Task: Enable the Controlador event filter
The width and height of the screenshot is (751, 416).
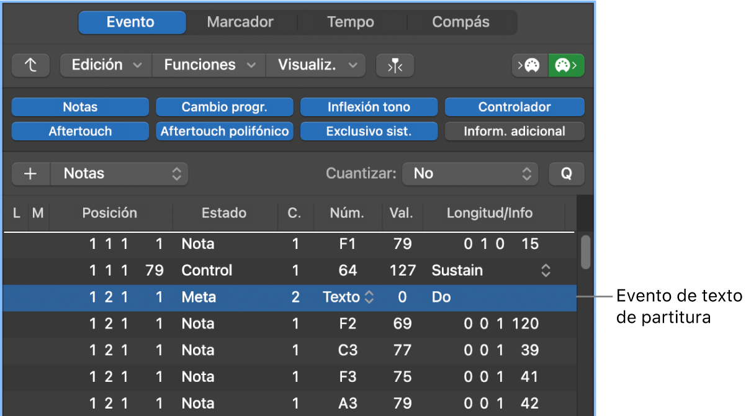Action: click(514, 106)
